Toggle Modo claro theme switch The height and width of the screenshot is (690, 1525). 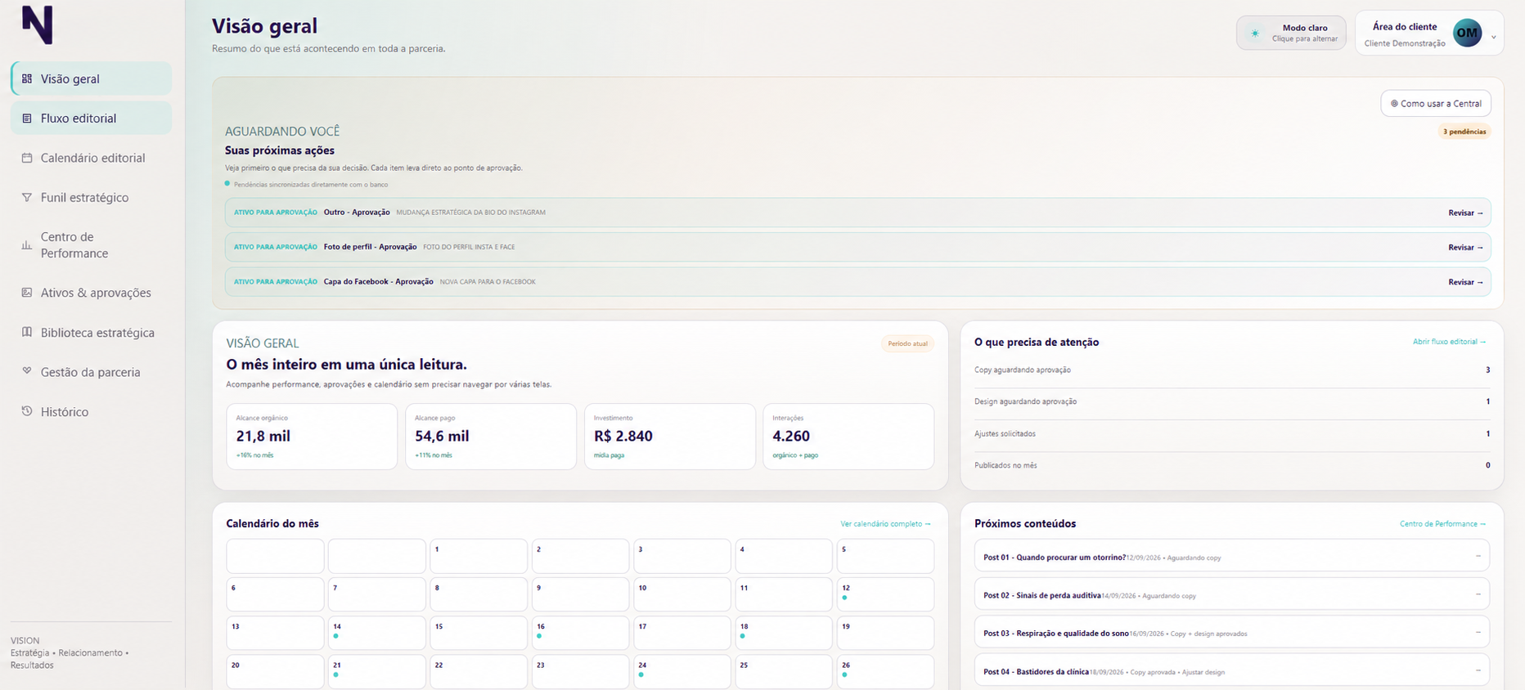click(x=1291, y=33)
